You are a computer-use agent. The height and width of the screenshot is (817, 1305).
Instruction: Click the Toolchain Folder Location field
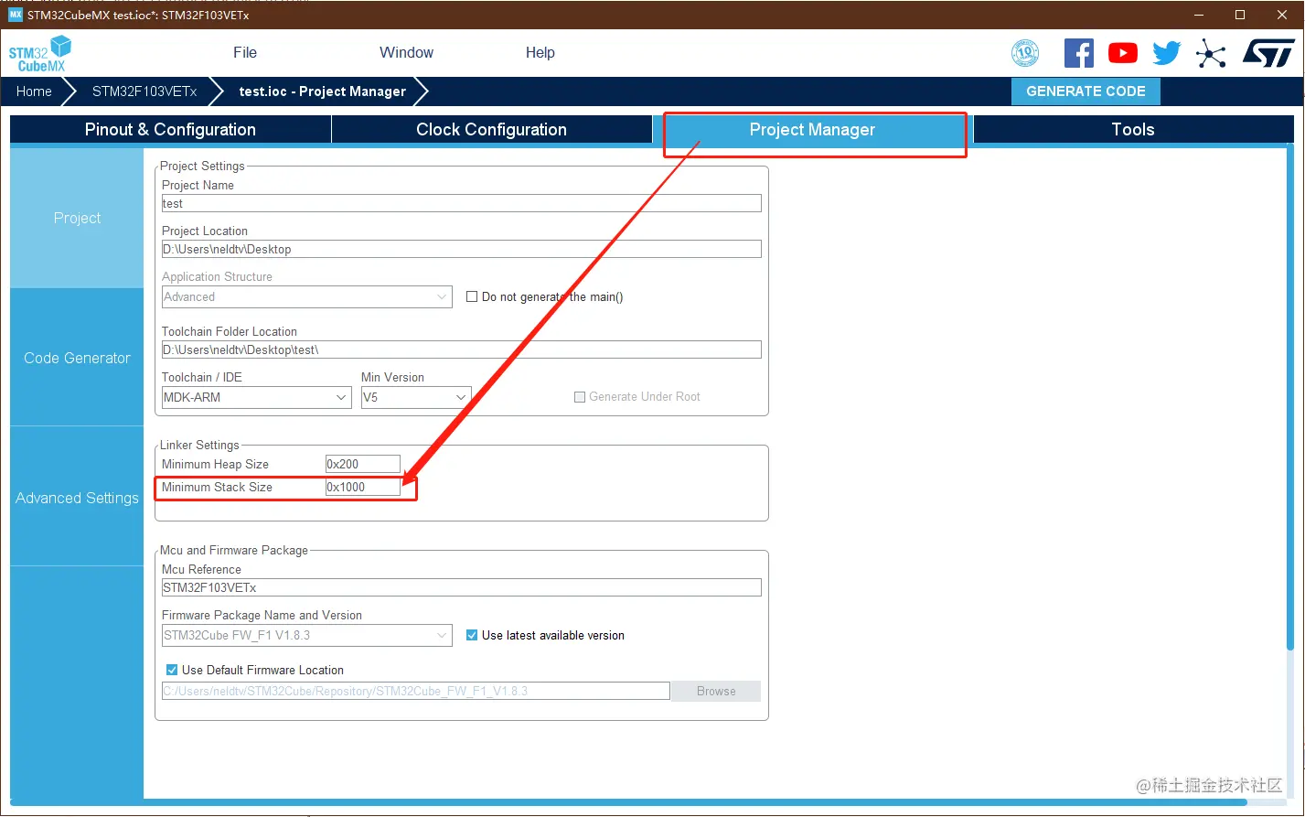462,349
